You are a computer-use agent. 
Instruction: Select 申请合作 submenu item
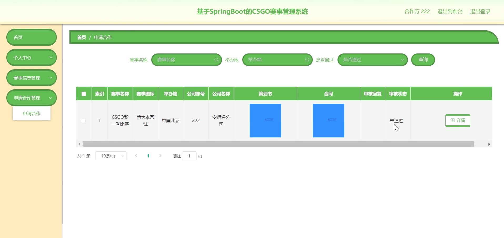32,113
